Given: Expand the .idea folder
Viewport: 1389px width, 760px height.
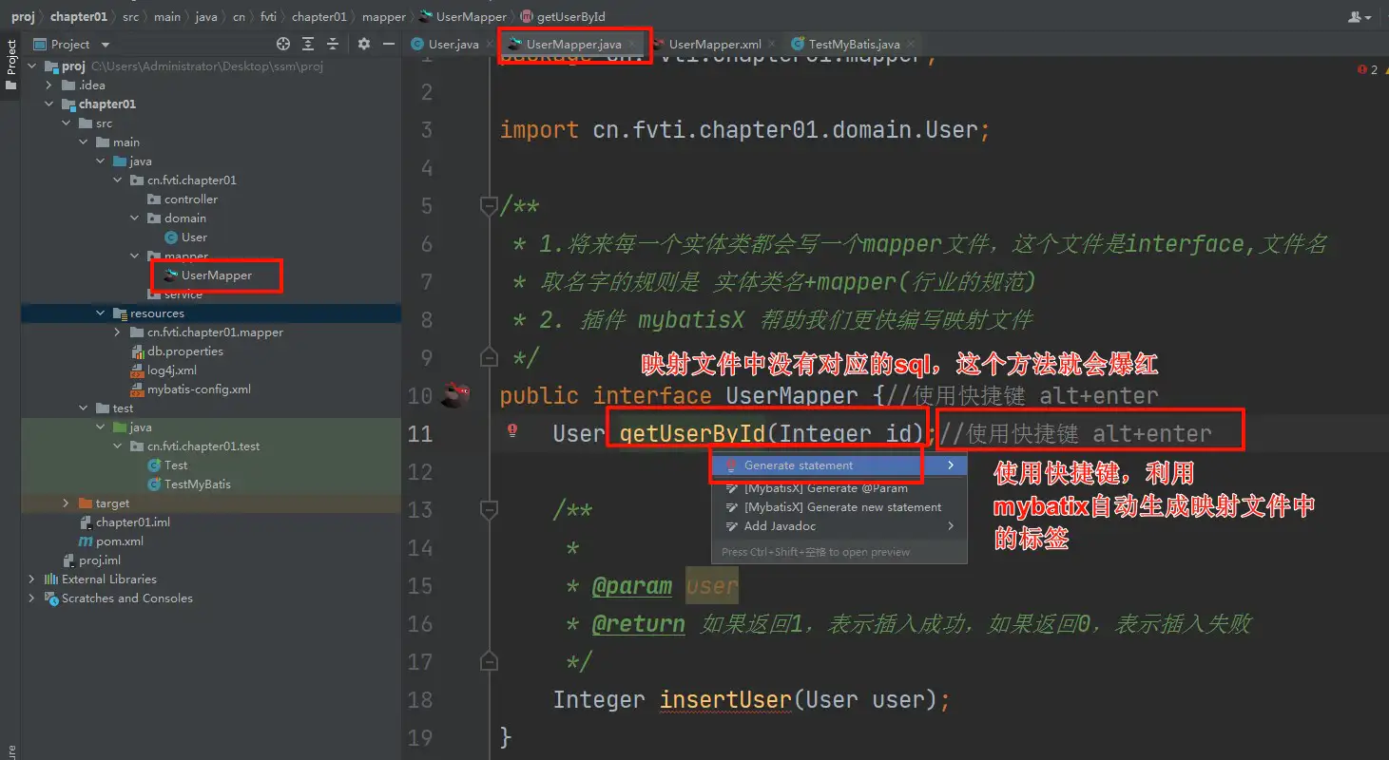Looking at the screenshot, I should [x=48, y=85].
